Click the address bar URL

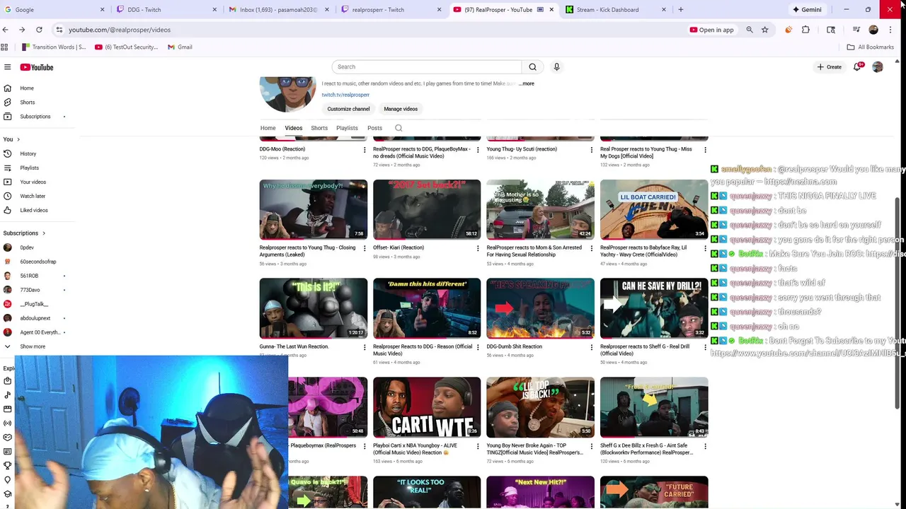[x=119, y=30]
